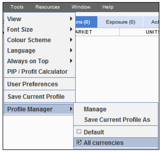This screenshot has height=152, width=162.
Task: Open the Help menu
Action: [x=108, y=7]
